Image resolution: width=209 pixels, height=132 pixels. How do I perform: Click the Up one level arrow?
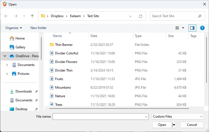pyautogui.click(x=32, y=16)
